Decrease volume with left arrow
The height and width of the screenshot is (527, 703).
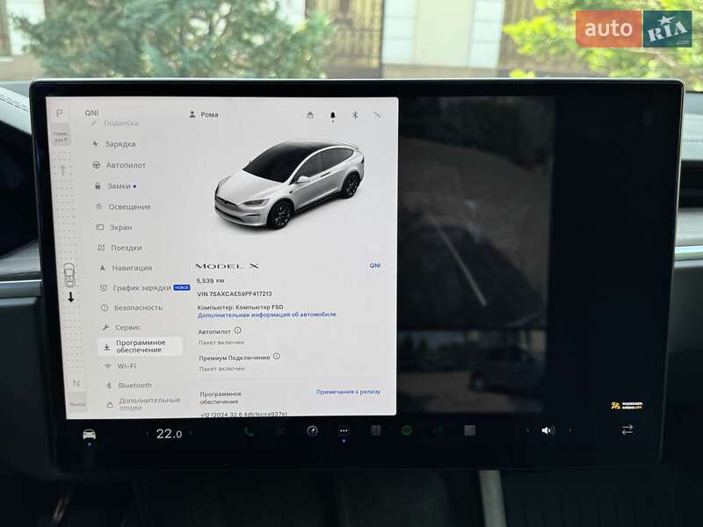(527, 430)
